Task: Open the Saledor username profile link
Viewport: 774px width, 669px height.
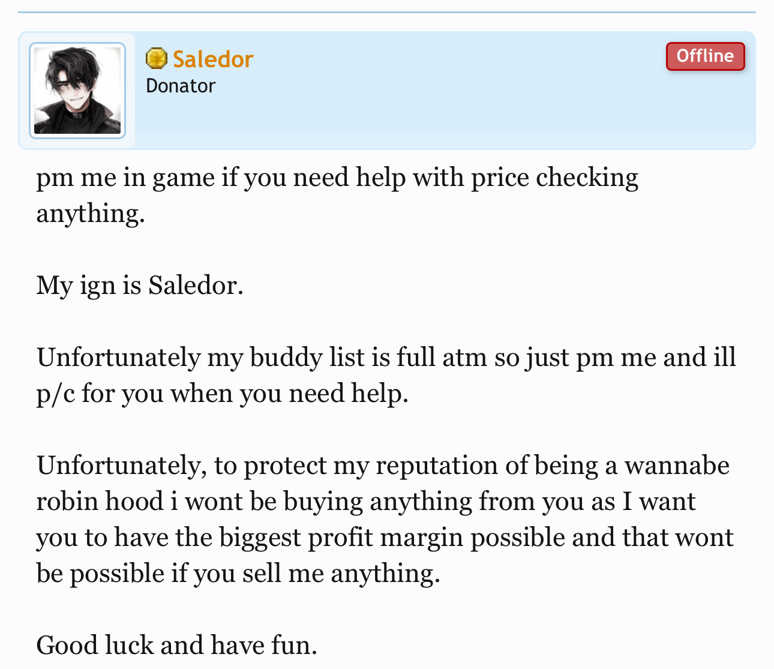Action: click(213, 59)
